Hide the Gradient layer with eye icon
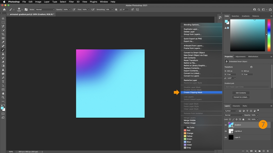Image resolution: width=273 pixels, height=153 pixels. tap(226, 125)
